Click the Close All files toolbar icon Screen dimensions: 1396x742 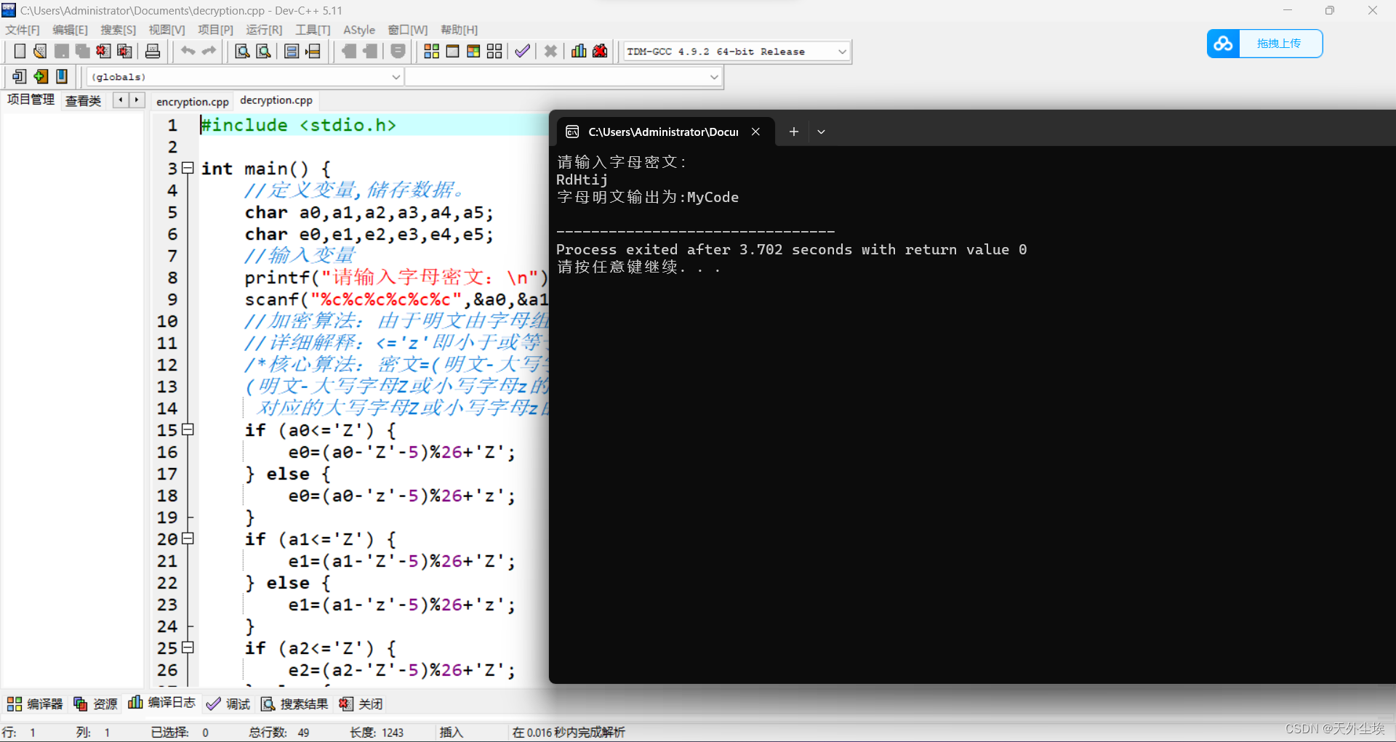124,51
